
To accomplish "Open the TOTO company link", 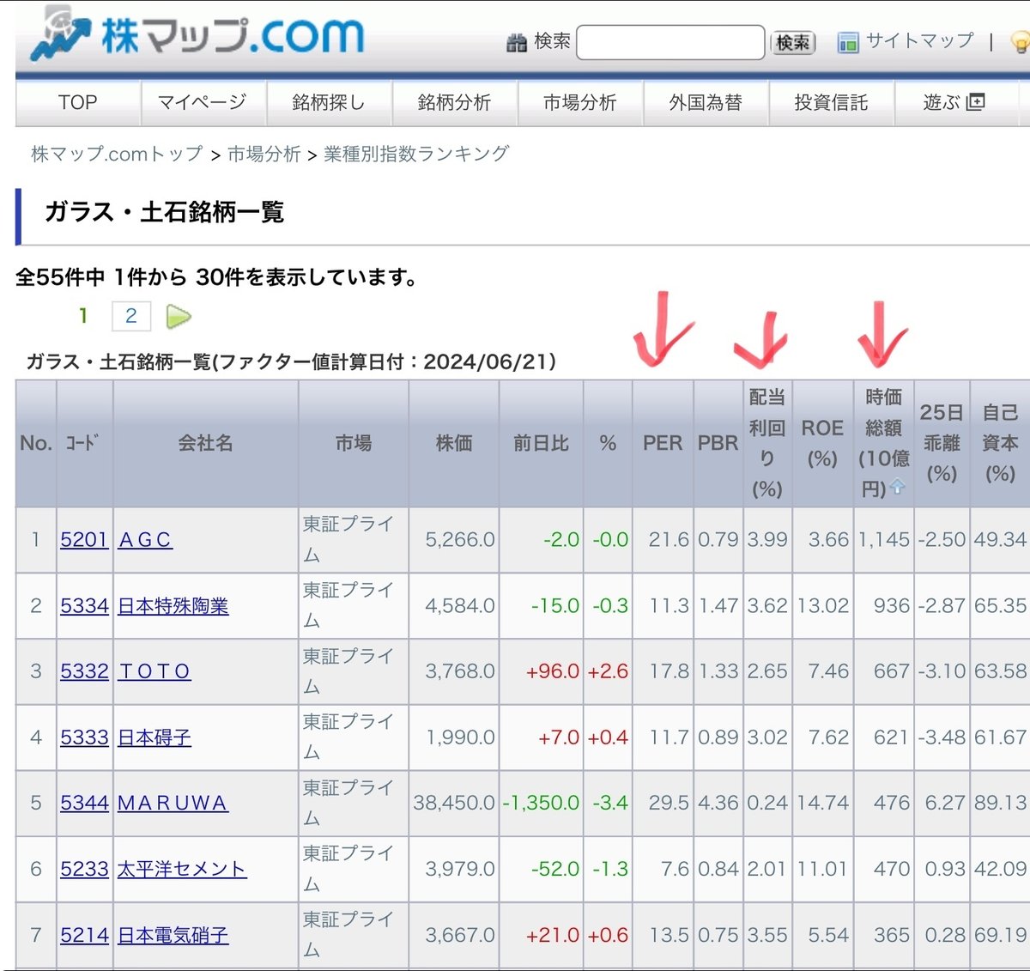I will click(x=154, y=671).
